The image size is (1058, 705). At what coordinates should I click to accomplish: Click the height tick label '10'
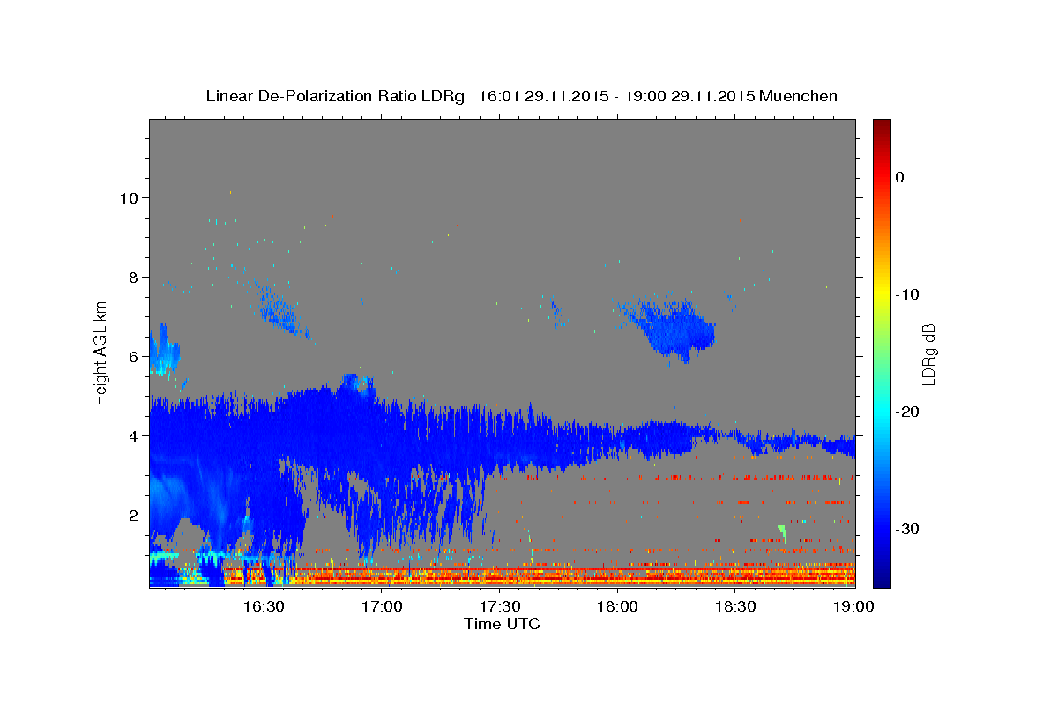click(130, 197)
